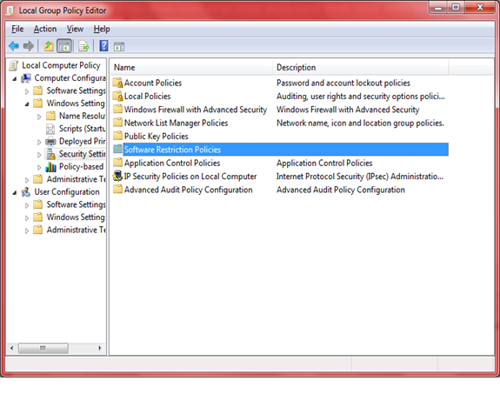500x414 pixels.
Task: Click the Forward arrow toolbar icon
Action: click(29, 46)
